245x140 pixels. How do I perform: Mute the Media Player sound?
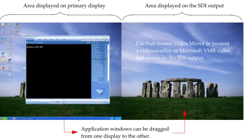coord(40,102)
